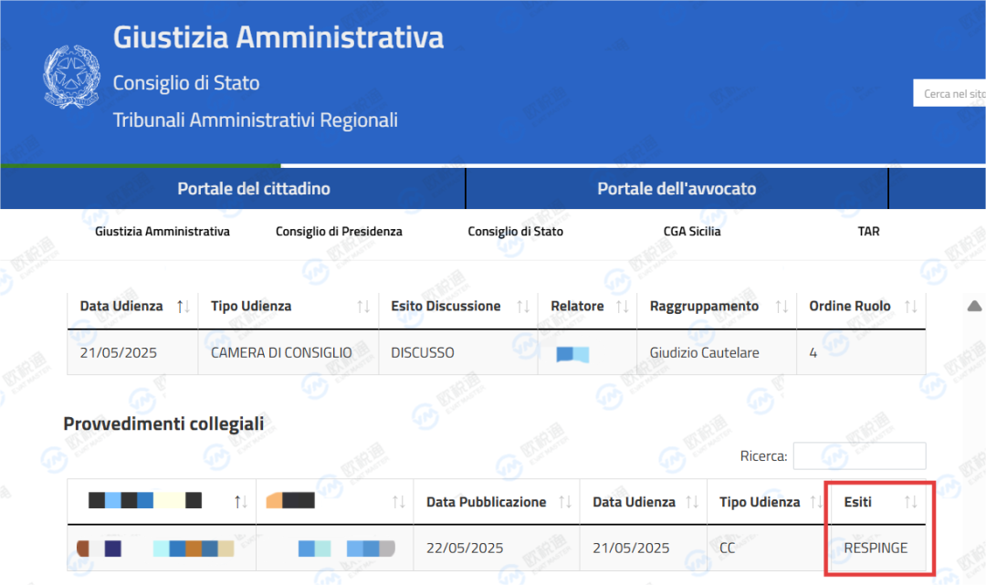This screenshot has width=986, height=585.
Task: Sort Provvedimenti table by Data Udienza
Action: (692, 502)
